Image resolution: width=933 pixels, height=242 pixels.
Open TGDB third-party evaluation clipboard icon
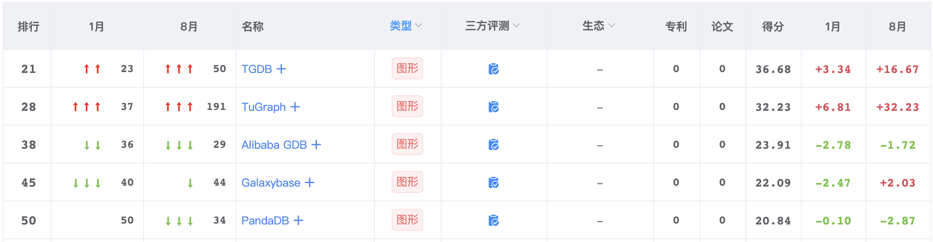tap(493, 69)
